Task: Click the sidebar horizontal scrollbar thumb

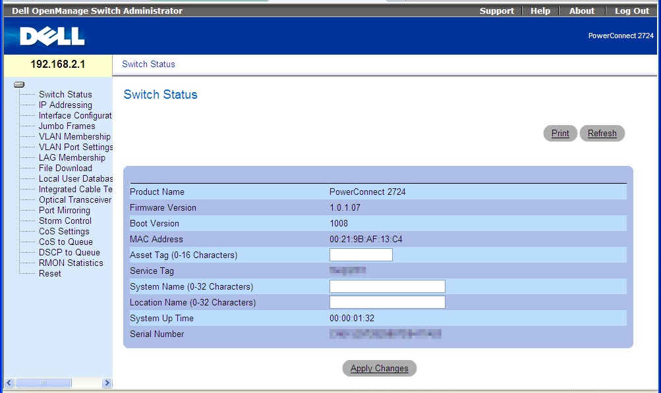Action: pos(43,382)
